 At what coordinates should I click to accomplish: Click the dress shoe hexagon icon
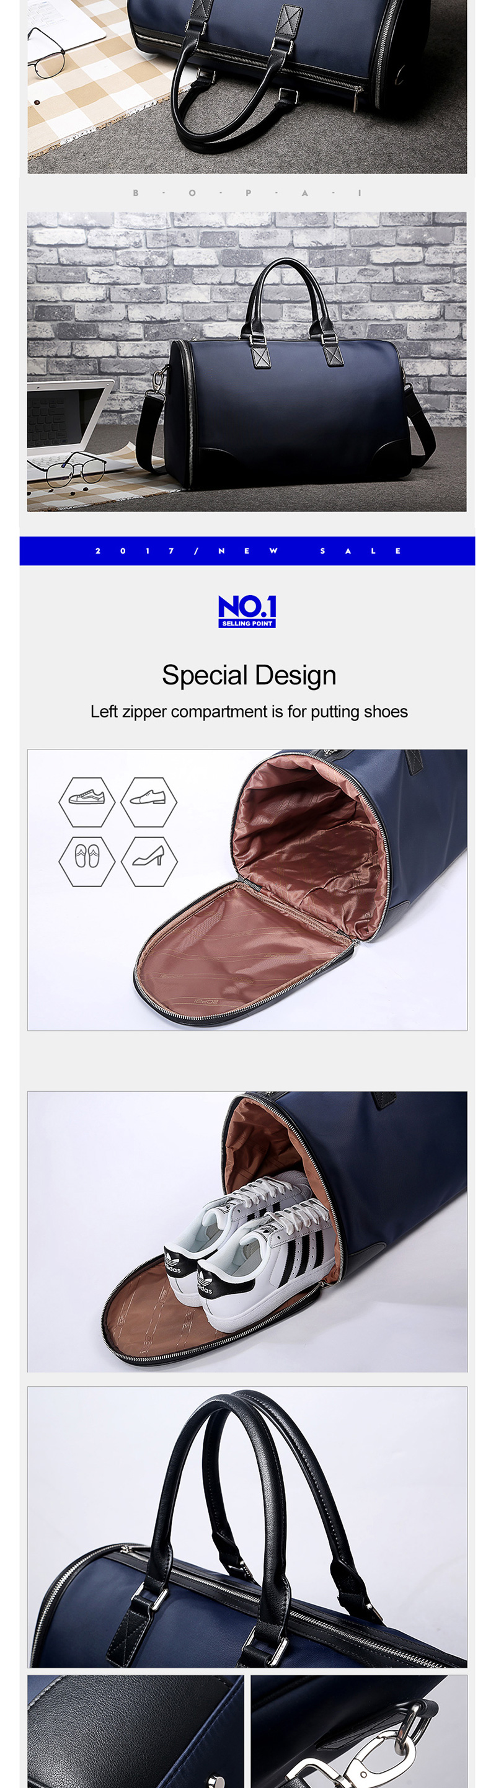[148, 801]
